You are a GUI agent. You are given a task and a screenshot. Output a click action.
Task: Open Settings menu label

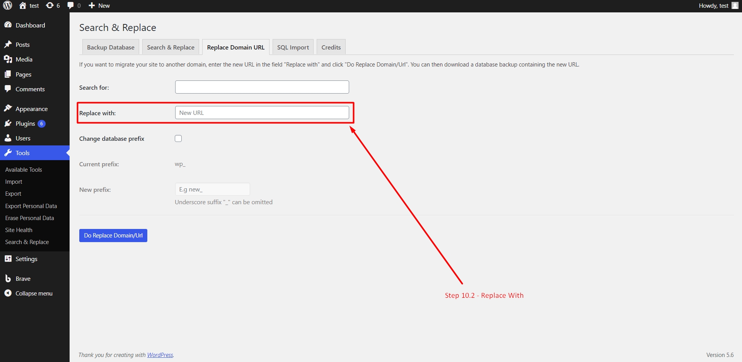pos(26,259)
